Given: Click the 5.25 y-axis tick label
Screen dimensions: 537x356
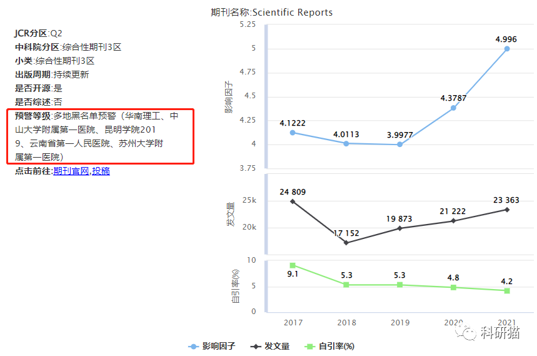Looking at the screenshot, I should tap(248, 24).
